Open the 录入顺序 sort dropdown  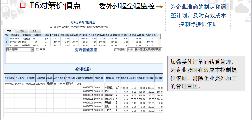20,49
